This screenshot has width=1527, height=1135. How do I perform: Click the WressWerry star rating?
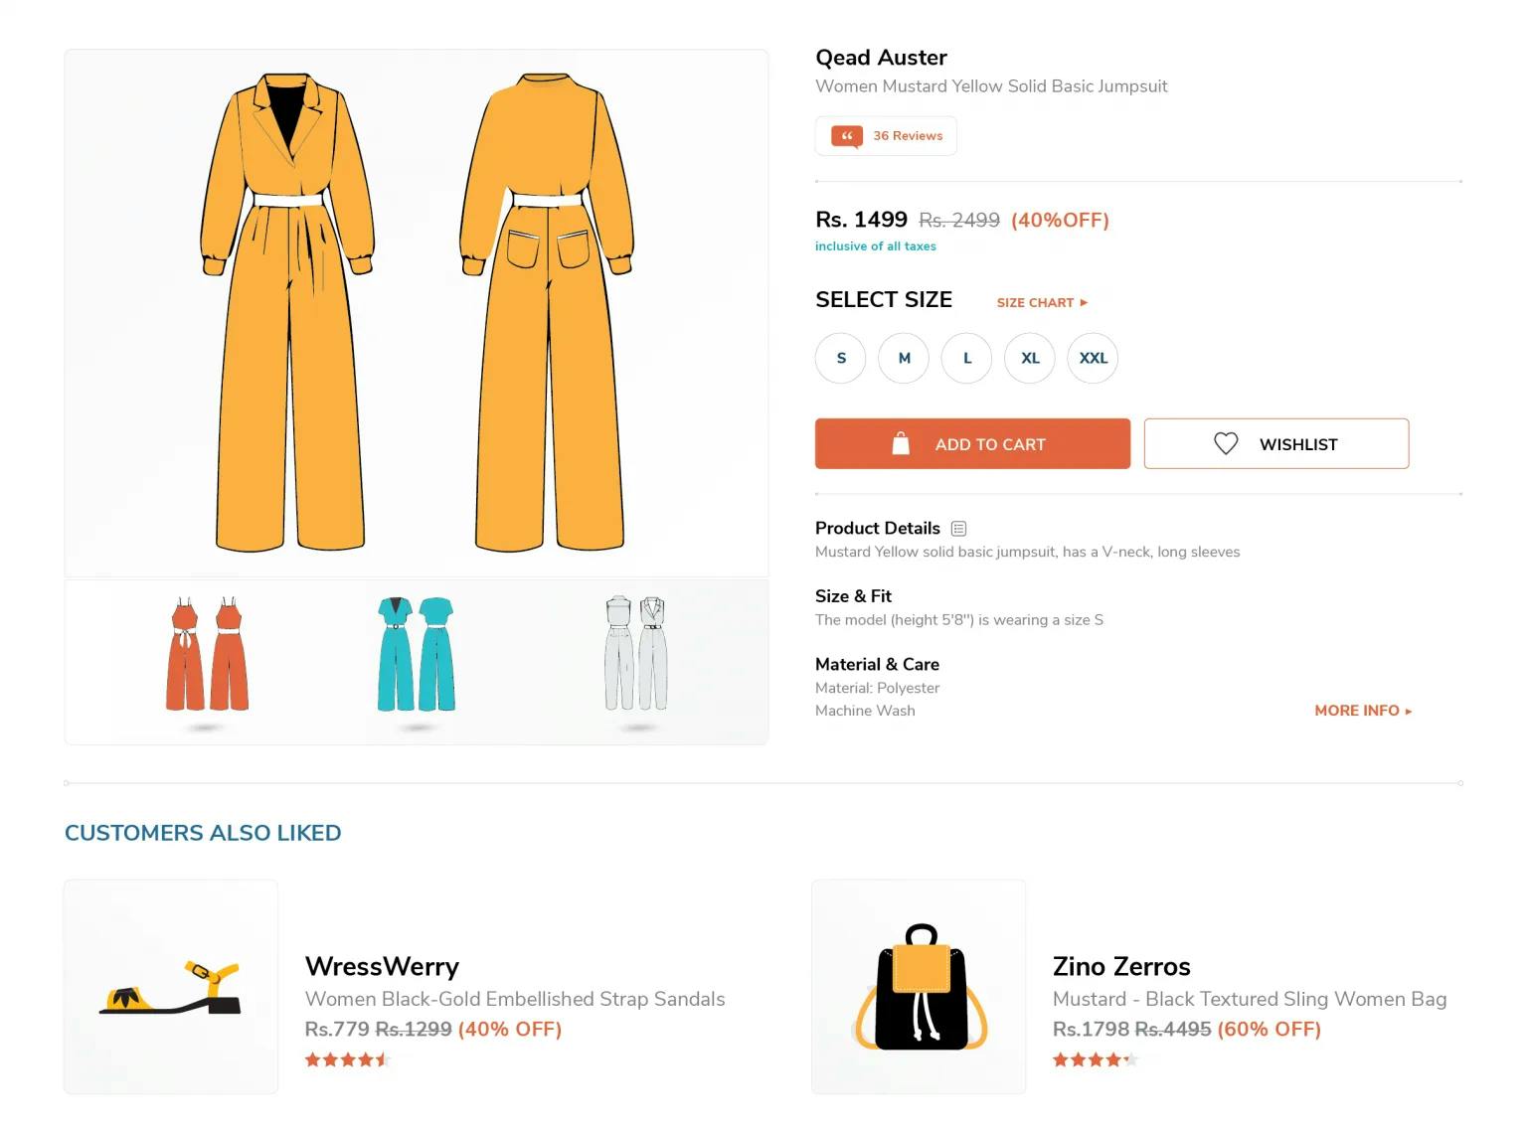(x=347, y=1059)
